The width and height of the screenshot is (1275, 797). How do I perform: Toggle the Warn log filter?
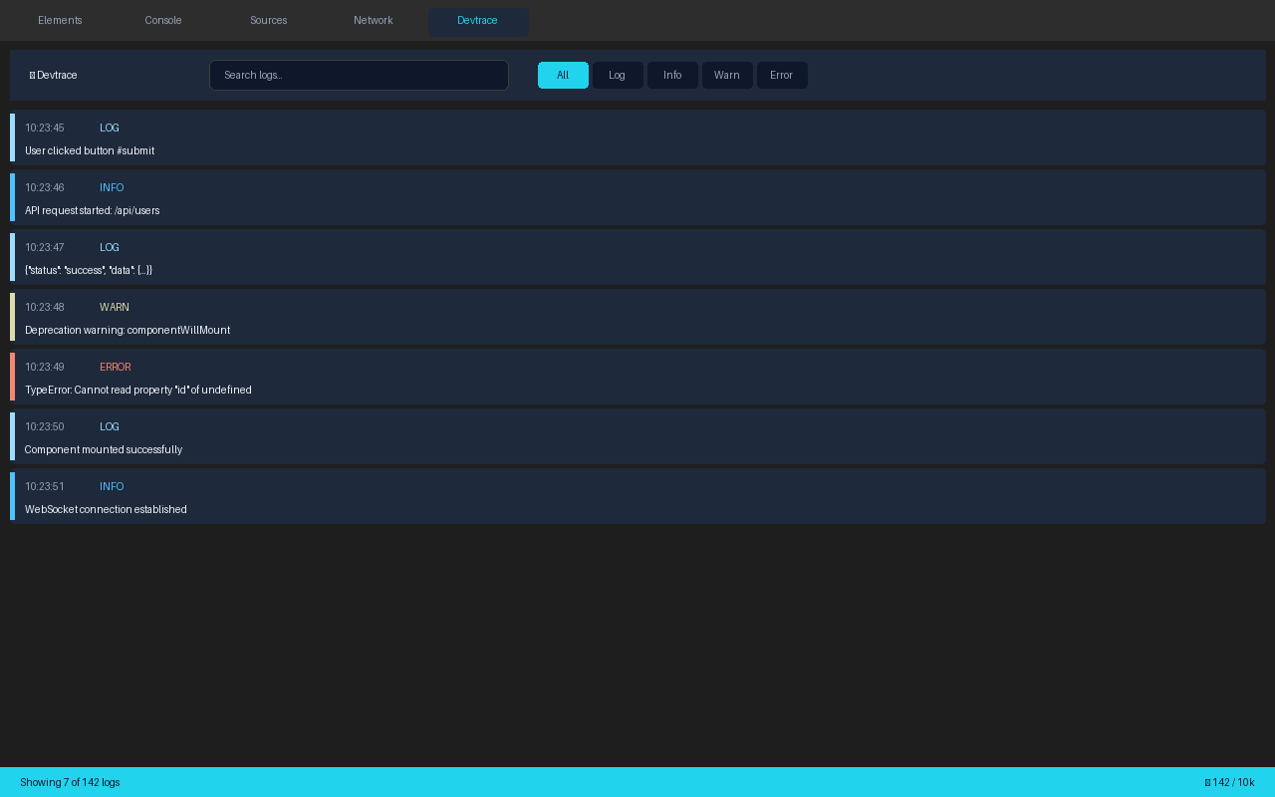(x=727, y=75)
